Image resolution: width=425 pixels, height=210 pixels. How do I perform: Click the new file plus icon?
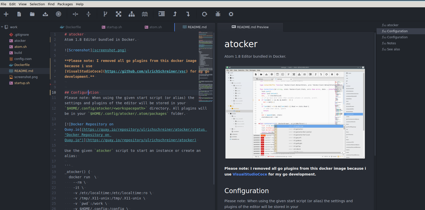click(6, 14)
